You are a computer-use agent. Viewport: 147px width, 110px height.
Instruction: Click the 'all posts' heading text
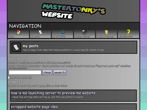click(x=15, y=82)
